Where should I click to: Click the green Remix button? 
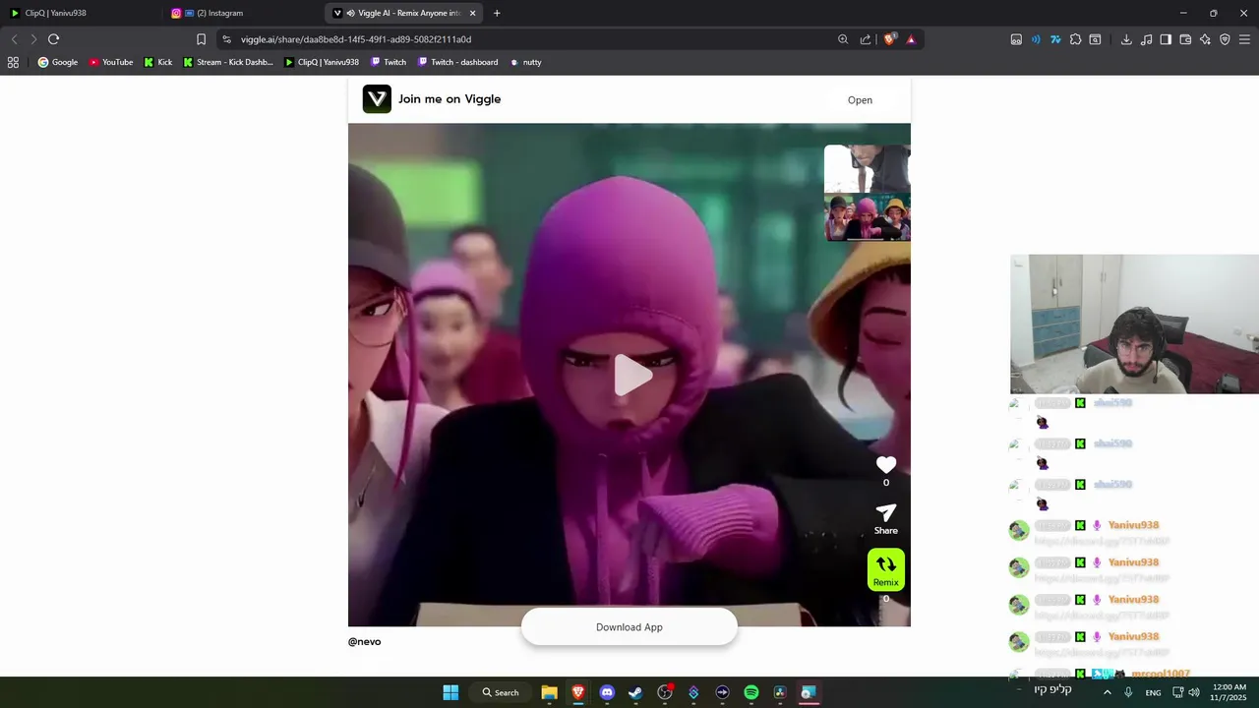point(886,570)
